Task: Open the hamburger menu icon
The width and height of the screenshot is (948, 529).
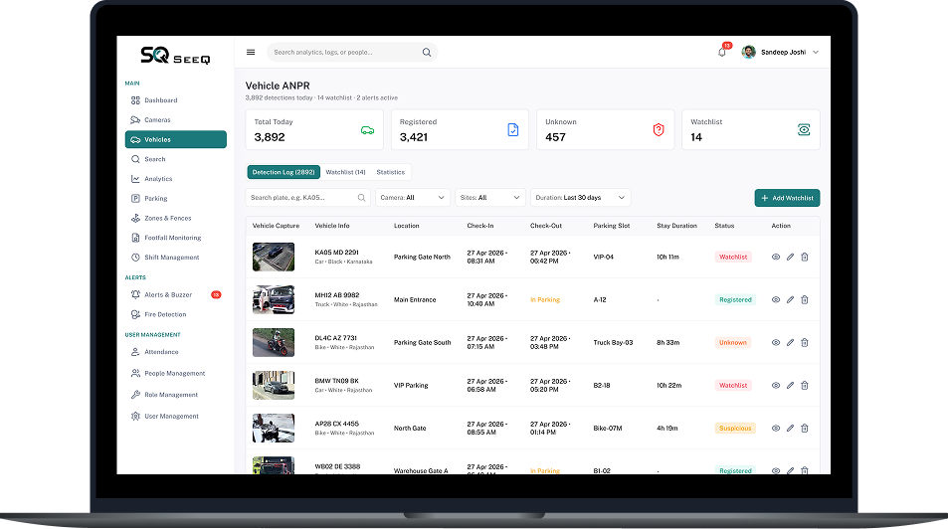Action: (x=251, y=52)
